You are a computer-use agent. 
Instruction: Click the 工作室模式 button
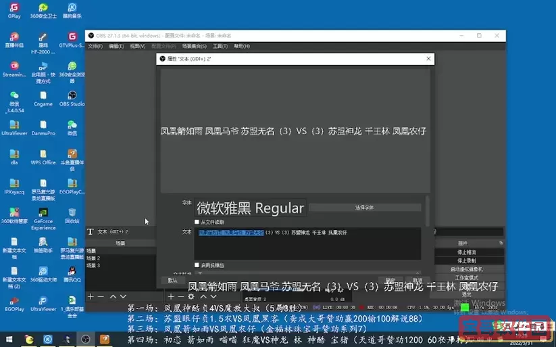click(466, 278)
